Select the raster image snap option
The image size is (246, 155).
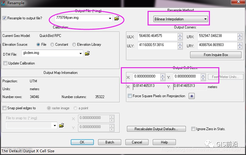click(x=49, y=108)
